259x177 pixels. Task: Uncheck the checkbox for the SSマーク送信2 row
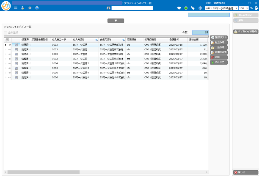(x=17, y=63)
